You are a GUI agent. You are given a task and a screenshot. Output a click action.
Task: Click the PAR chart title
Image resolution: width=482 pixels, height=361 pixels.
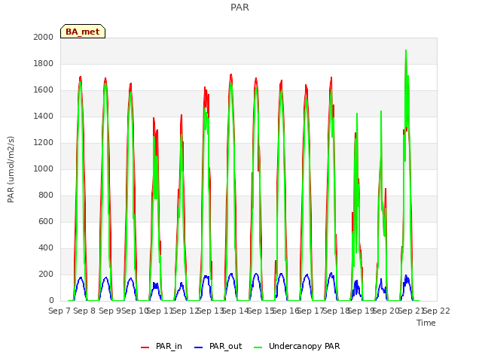click(x=239, y=8)
